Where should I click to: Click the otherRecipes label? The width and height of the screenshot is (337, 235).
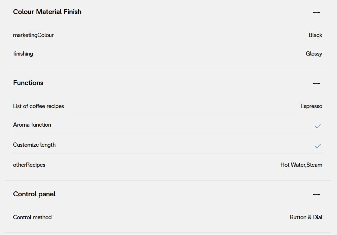point(29,165)
